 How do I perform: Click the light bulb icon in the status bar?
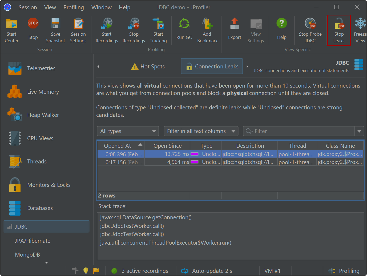(86, 271)
